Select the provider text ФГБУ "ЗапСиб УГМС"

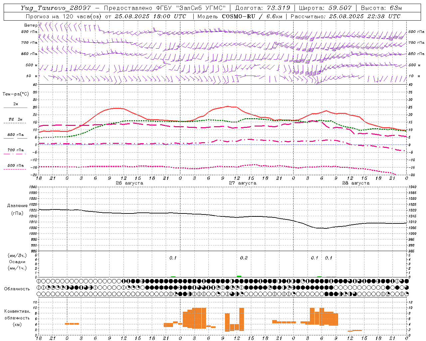pyautogui.click(x=190, y=8)
